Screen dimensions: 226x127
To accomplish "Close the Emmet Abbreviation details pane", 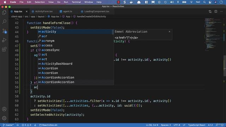I will (169, 32).
